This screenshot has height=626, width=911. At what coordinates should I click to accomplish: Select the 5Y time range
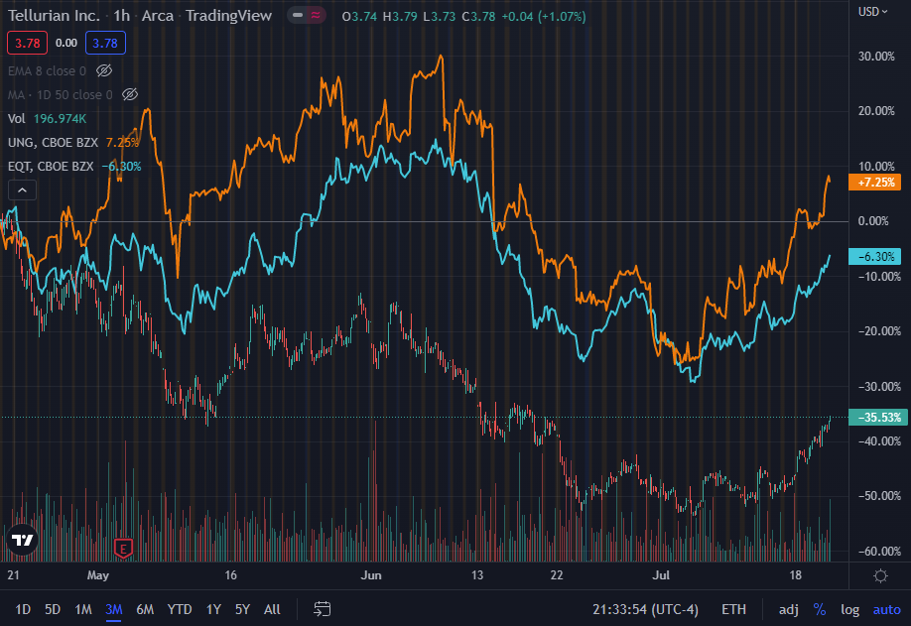(242, 609)
